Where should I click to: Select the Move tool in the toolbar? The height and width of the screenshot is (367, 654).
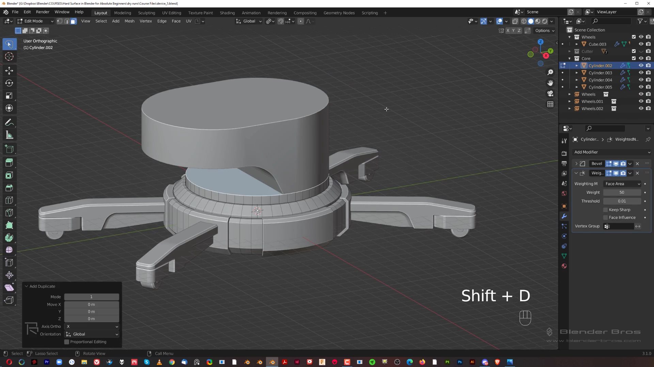[9, 70]
